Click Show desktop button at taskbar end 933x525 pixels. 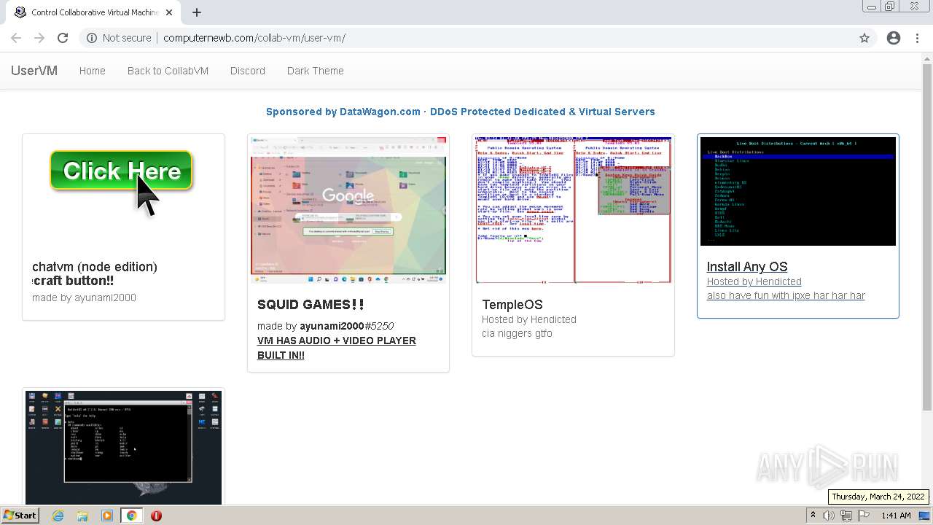tap(926, 516)
